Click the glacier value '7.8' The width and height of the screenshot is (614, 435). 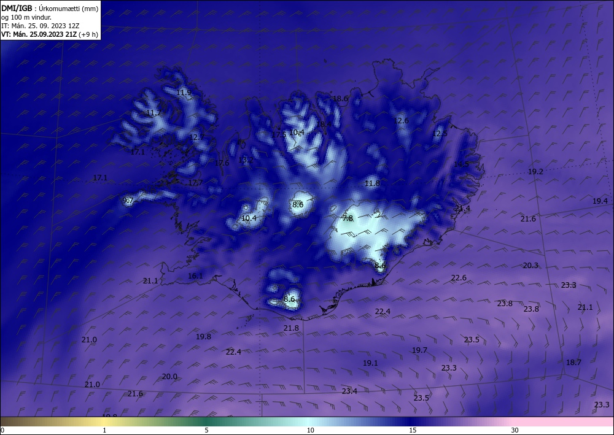(x=348, y=218)
